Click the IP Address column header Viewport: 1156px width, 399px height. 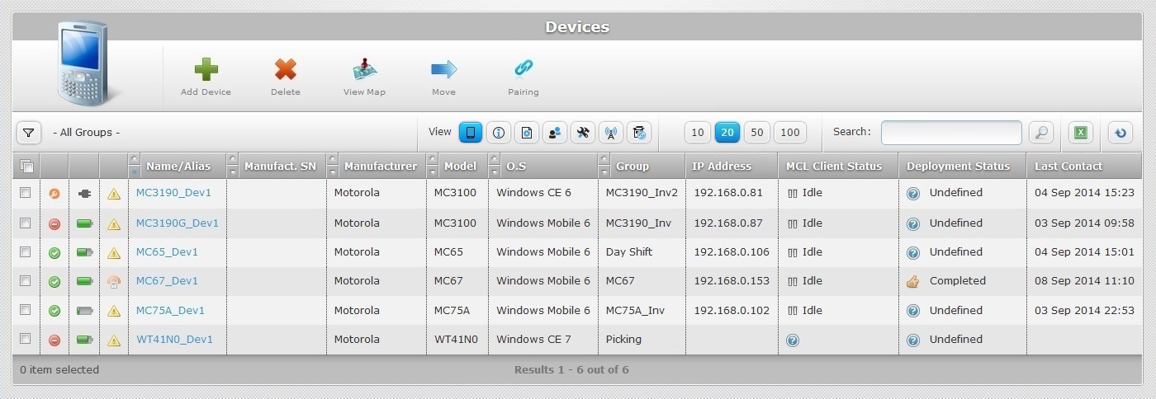(722, 167)
